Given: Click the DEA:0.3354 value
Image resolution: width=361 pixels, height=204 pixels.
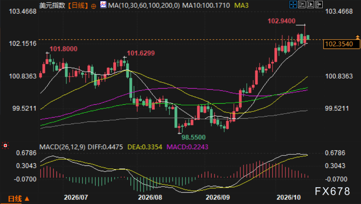Looking at the screenshot, I should click(x=145, y=147).
